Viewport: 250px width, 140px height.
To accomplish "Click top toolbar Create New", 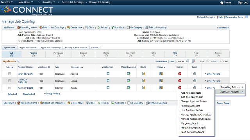I will click(75, 28).
